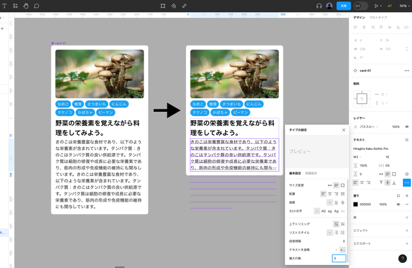
Task: Click the headphones audio icon
Action: 319,6
